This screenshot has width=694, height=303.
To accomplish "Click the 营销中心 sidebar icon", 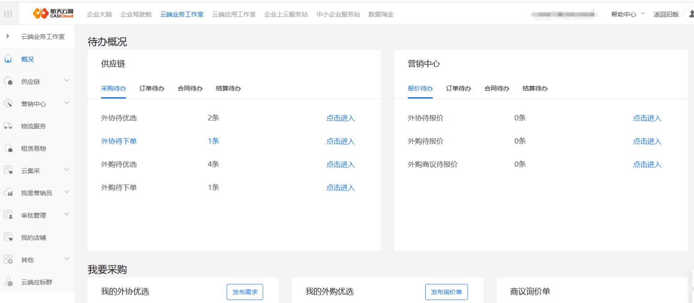I will tap(8, 104).
